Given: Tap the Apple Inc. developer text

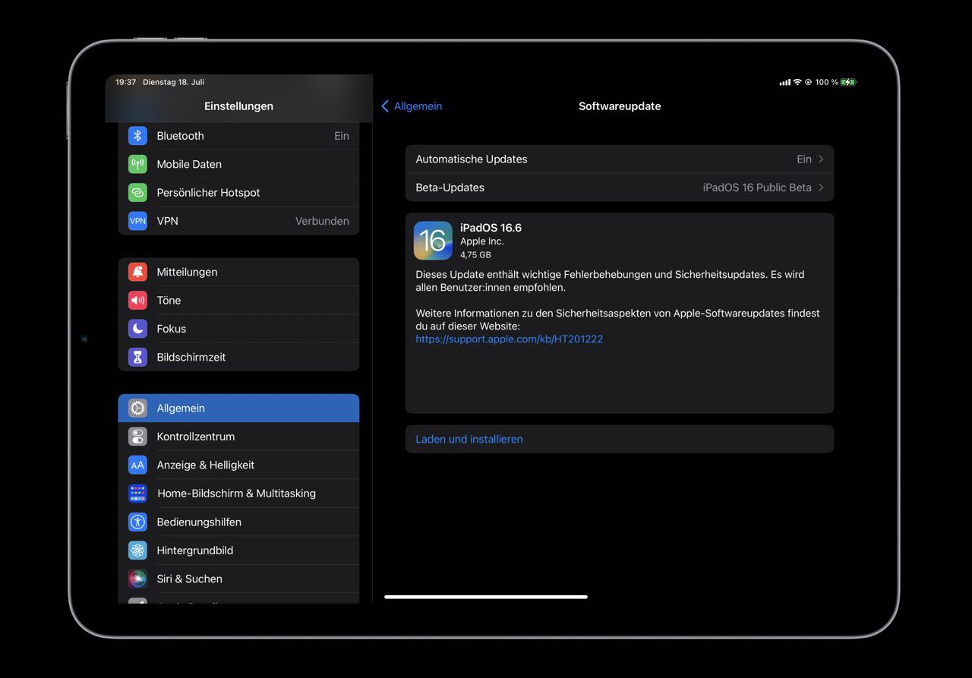Looking at the screenshot, I should coord(481,241).
